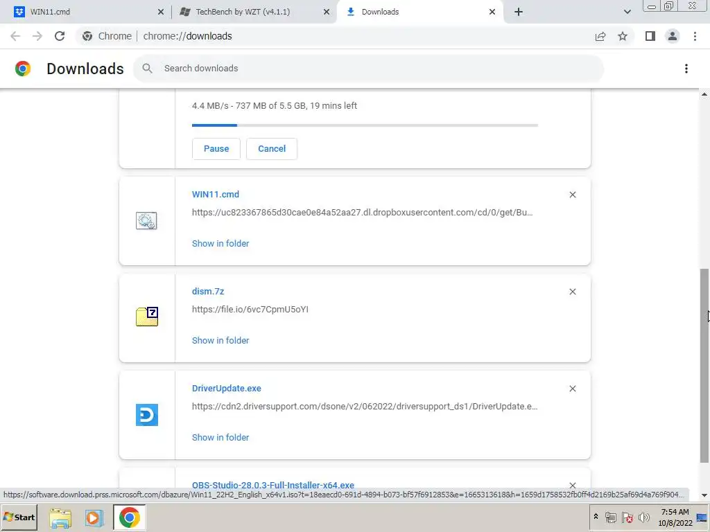Close the Downloads tab
Screen dimensions: 710x532
pyautogui.click(x=492, y=12)
